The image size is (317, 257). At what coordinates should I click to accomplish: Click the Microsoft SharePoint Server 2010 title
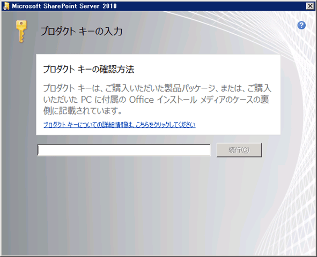click(64, 6)
